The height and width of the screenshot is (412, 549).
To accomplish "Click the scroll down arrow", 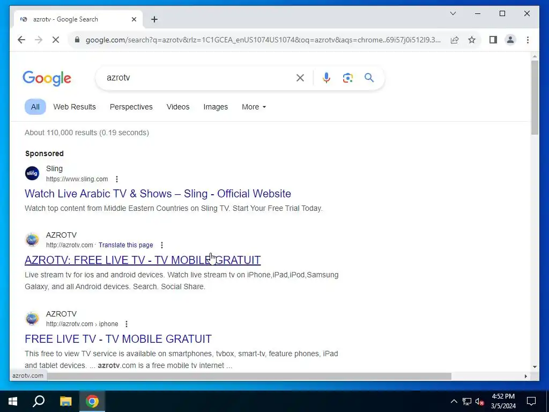I will point(535,367).
